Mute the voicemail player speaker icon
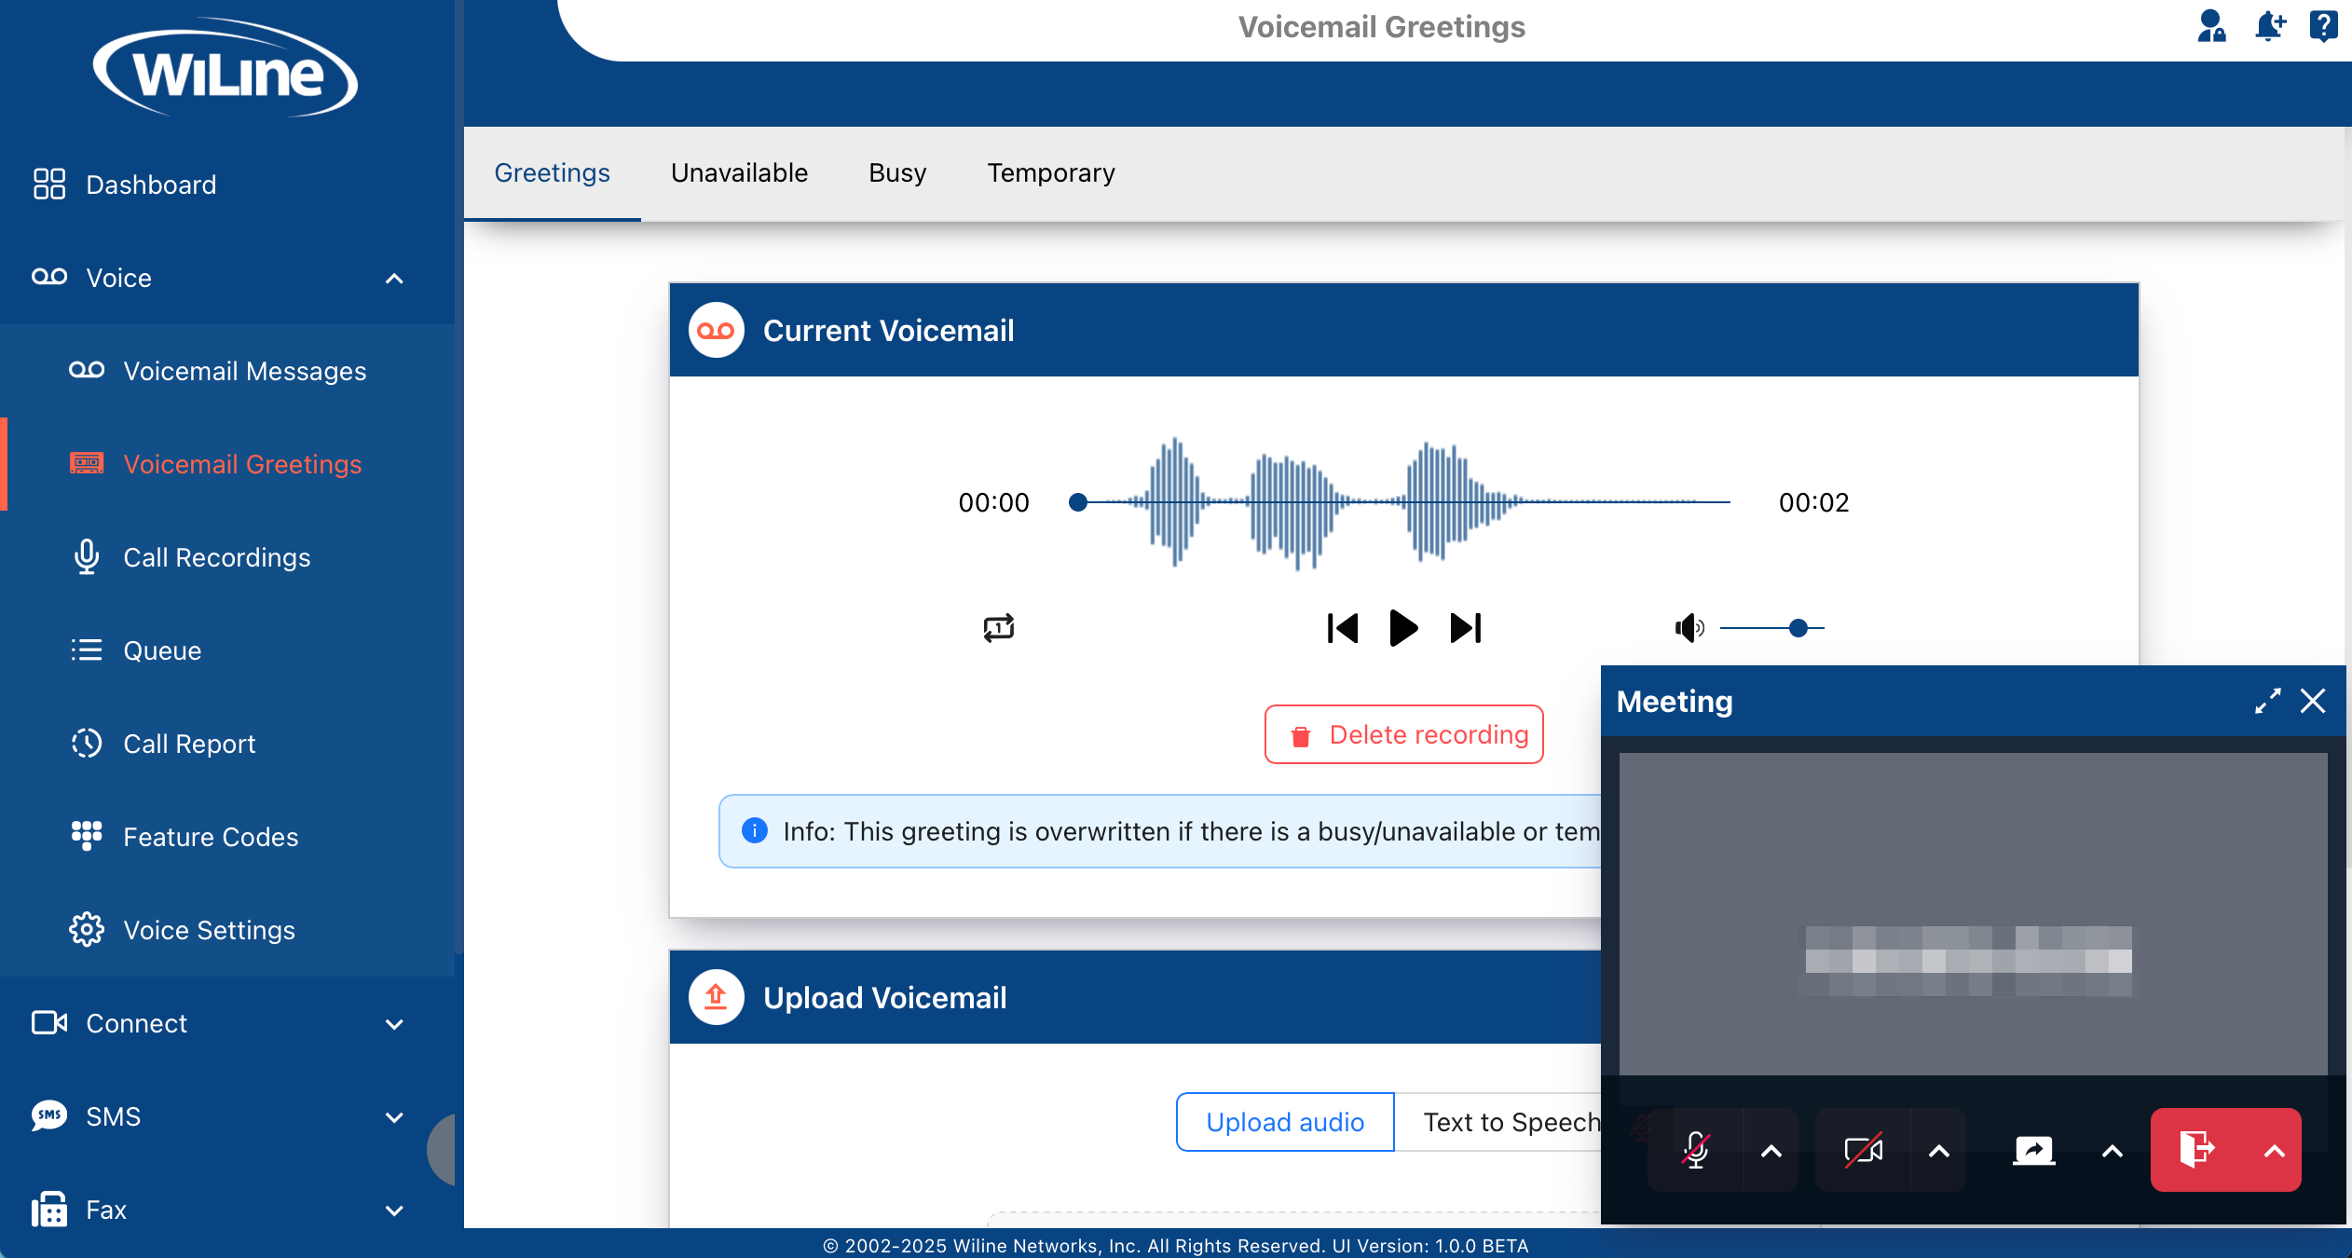2352x1258 pixels. (x=1688, y=628)
